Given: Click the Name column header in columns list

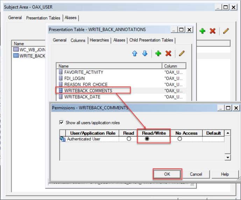Looking at the screenshot, I should click(109, 66).
